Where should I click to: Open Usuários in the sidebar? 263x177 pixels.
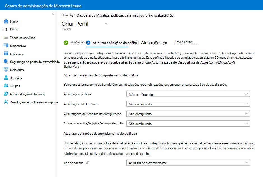[16, 78]
